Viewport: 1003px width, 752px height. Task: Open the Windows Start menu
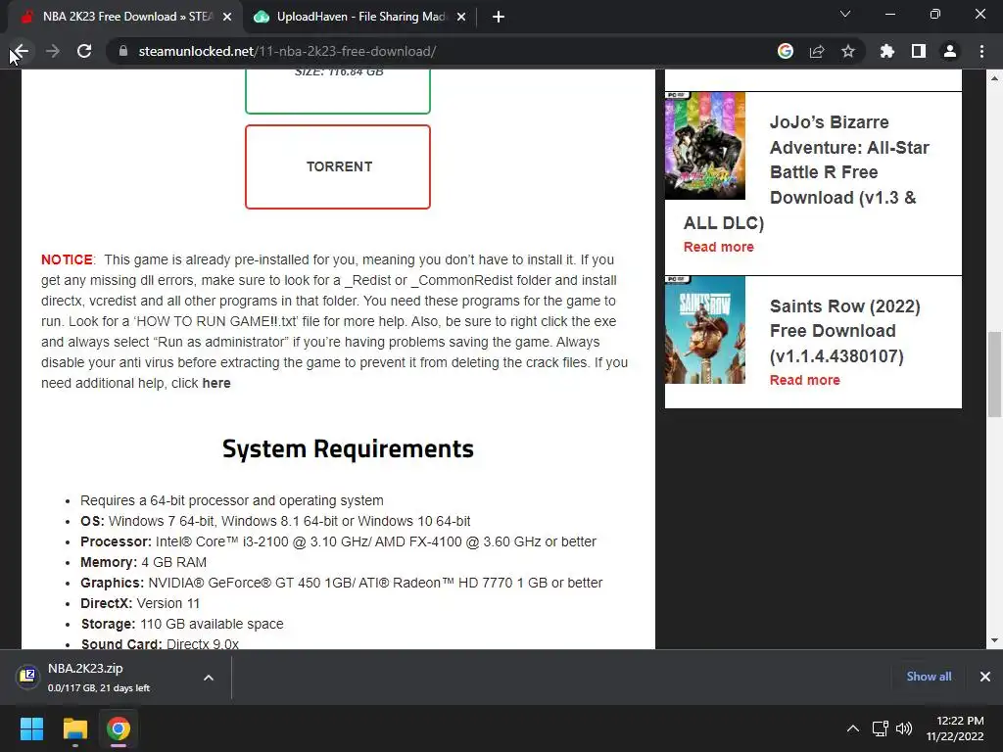31,728
